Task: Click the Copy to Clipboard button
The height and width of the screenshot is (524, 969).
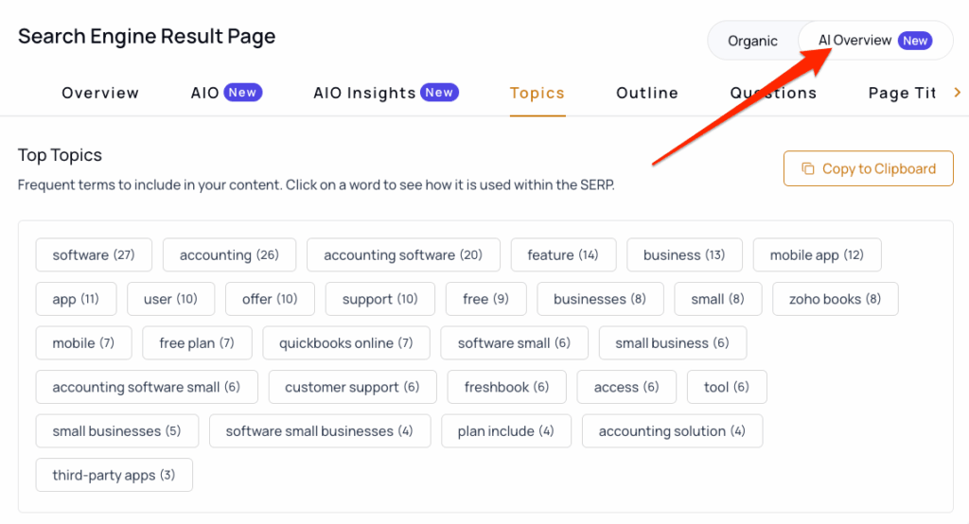Action: pos(869,168)
